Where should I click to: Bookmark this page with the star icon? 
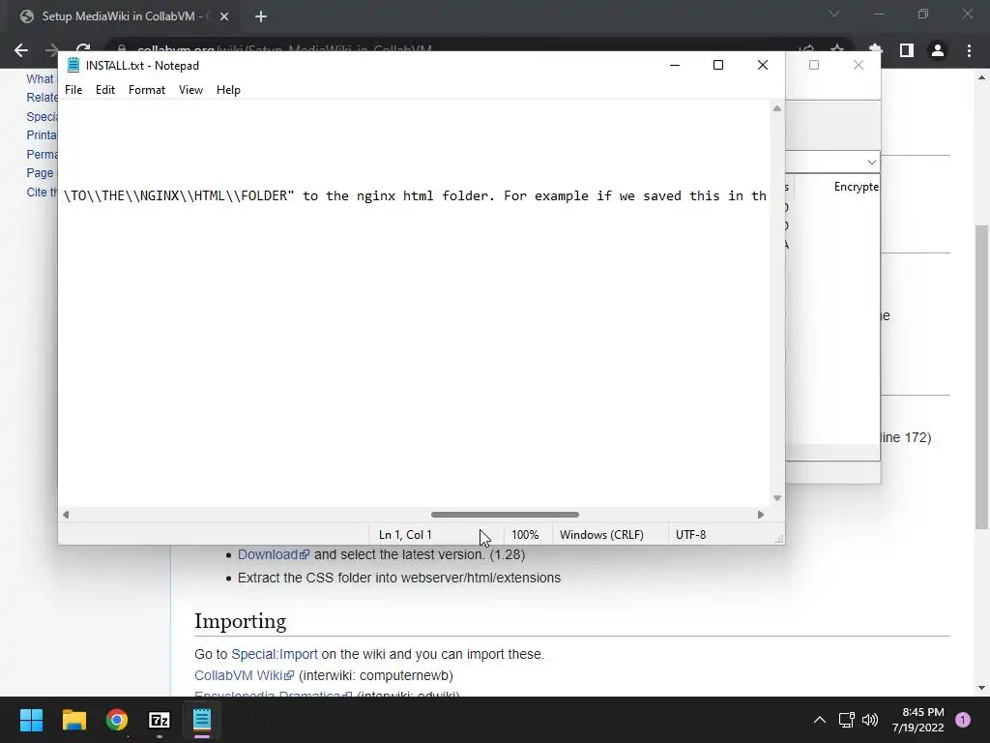pos(837,50)
